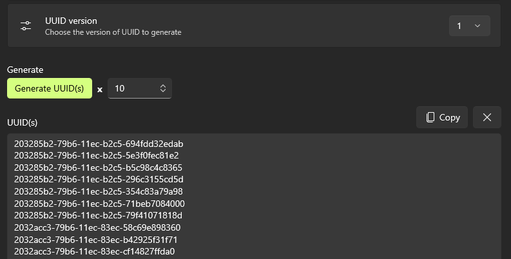Click the Generate UUID(s) button

[50, 88]
